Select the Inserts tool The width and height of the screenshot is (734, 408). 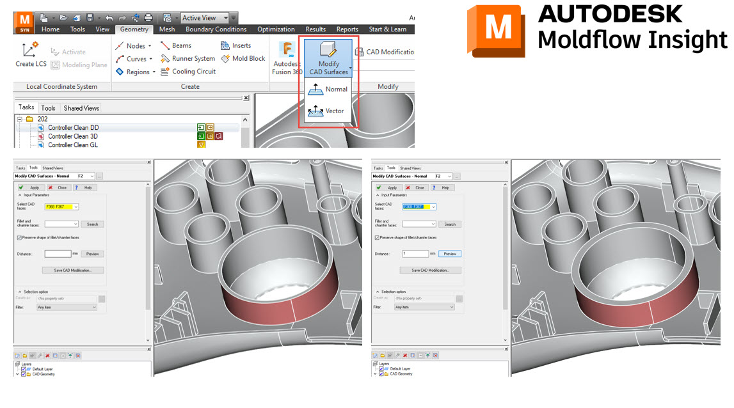pyautogui.click(x=236, y=45)
